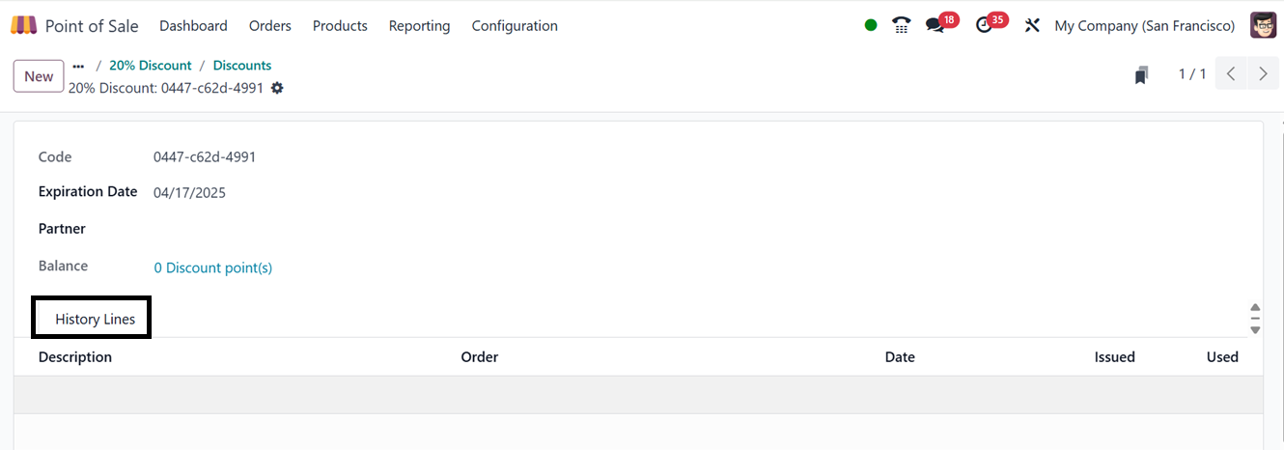Click the green online status dot
The image size is (1284, 450).
871,26
